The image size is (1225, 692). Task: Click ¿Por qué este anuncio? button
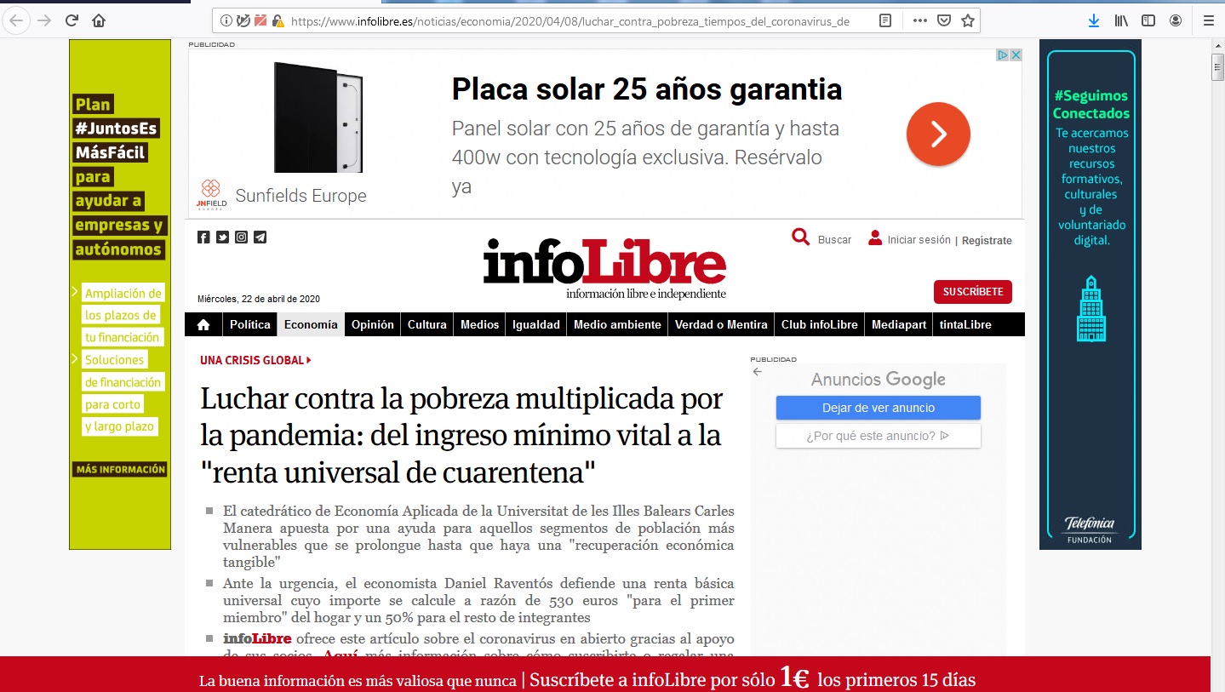tap(879, 436)
